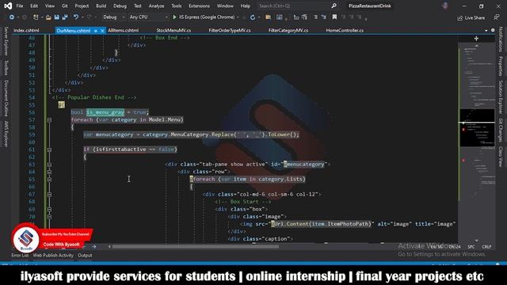Open the Server Explorer side tab
Viewport: 507px width, 285px height.
[6, 41]
